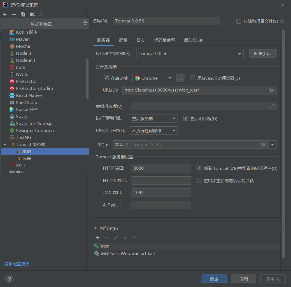The width and height of the screenshot is (291, 287).
Task: Choose Mocha from the configuration list
Action: (x=45, y=46)
